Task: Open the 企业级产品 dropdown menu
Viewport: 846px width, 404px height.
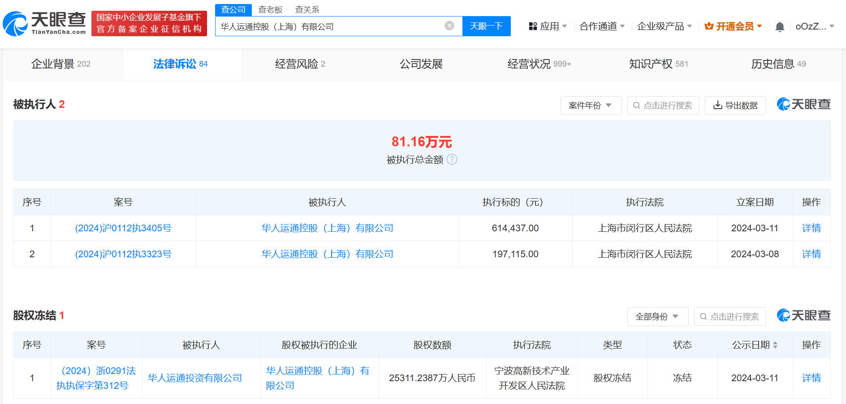Action: 664,26
